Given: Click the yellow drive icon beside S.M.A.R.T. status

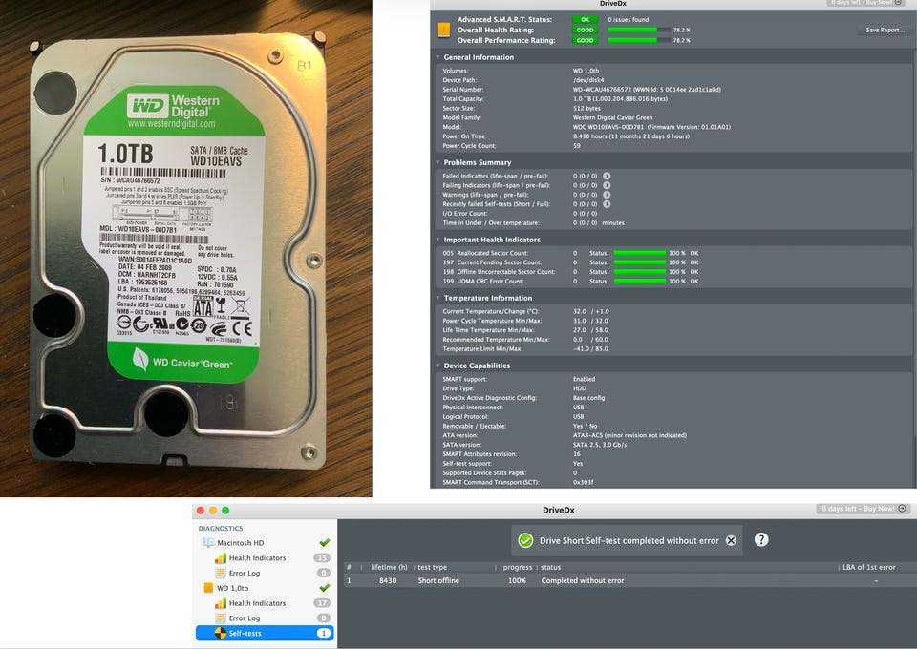Looking at the screenshot, I should click(x=444, y=30).
